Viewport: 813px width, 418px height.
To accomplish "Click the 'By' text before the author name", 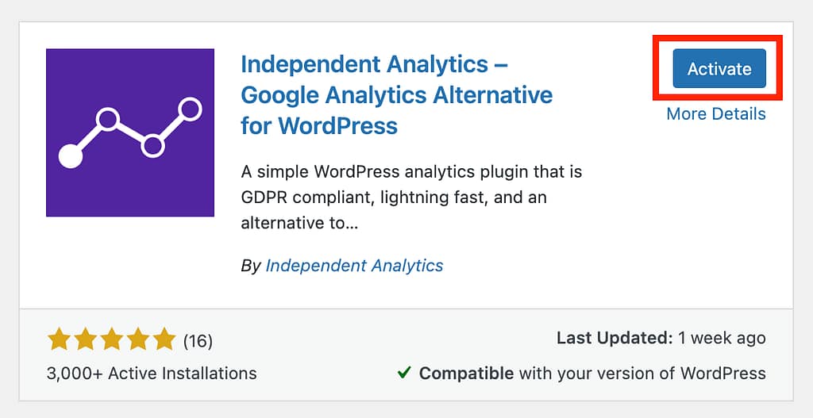I will click(250, 266).
